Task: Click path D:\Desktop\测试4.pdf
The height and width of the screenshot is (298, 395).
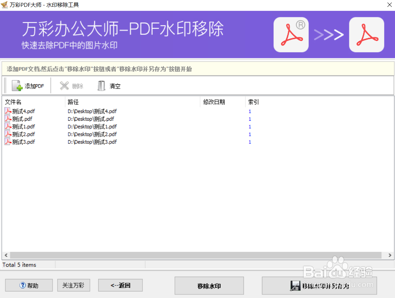Action: [x=92, y=111]
